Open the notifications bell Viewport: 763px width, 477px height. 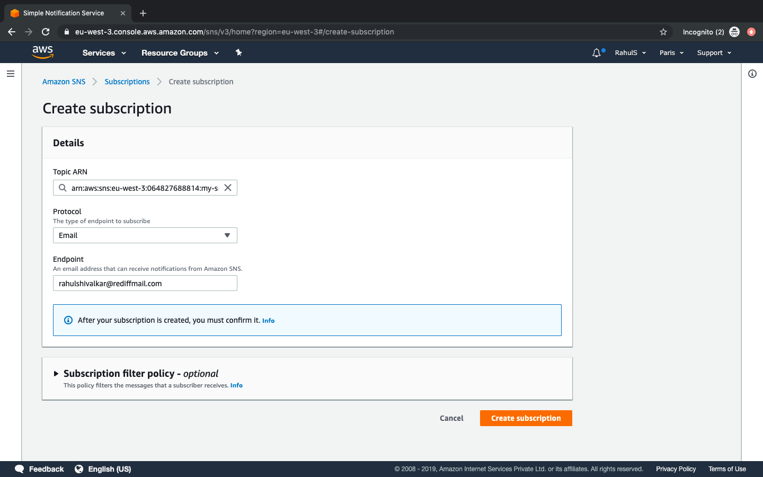tap(596, 52)
